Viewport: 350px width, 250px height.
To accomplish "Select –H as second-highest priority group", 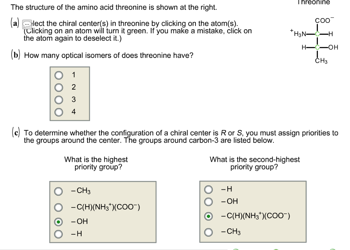I will (209, 189).
